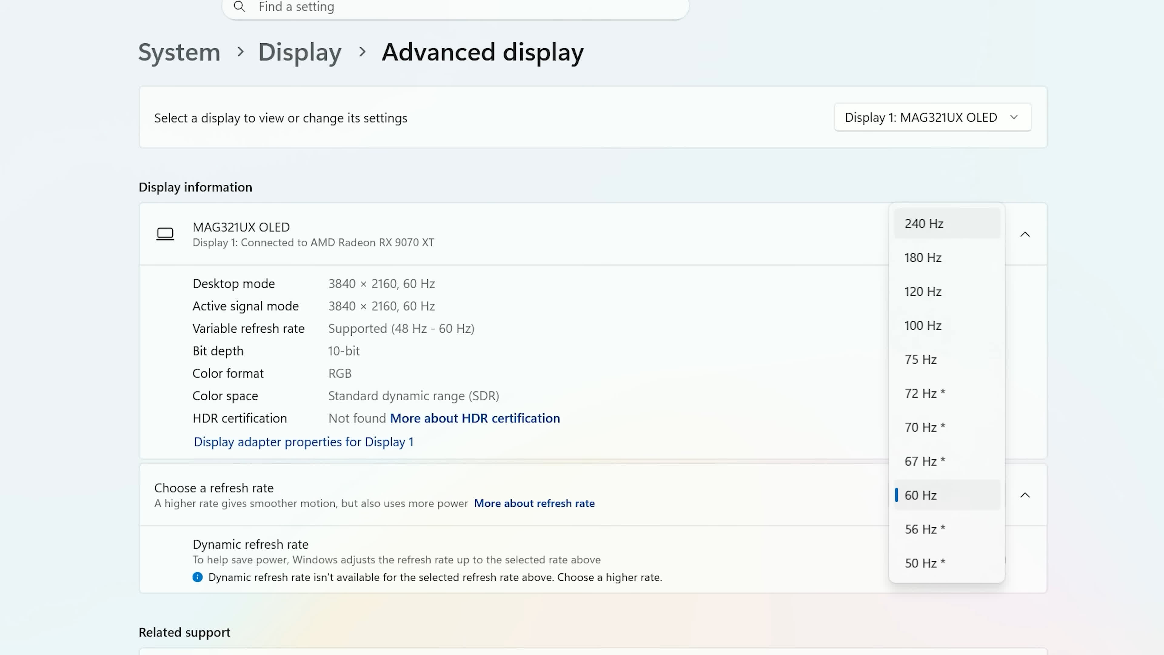The height and width of the screenshot is (655, 1164).
Task: Open More about HDR certification link
Action: pyautogui.click(x=475, y=418)
